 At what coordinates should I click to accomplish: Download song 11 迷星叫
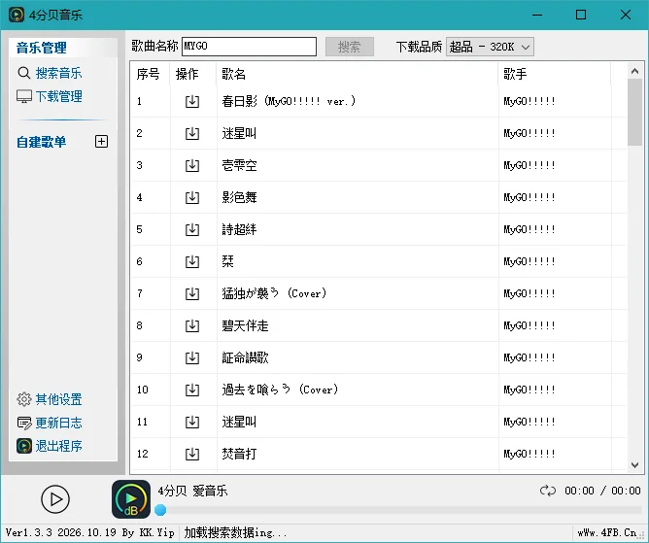coord(192,422)
